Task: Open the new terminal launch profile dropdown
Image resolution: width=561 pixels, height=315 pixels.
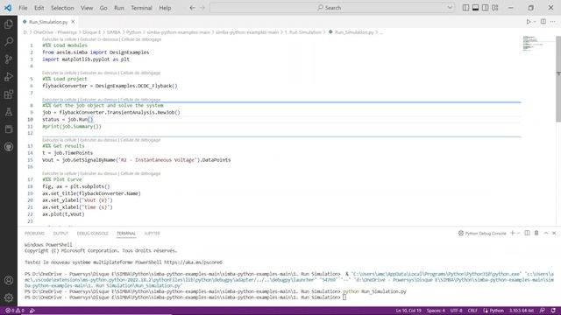Action: point(518,234)
